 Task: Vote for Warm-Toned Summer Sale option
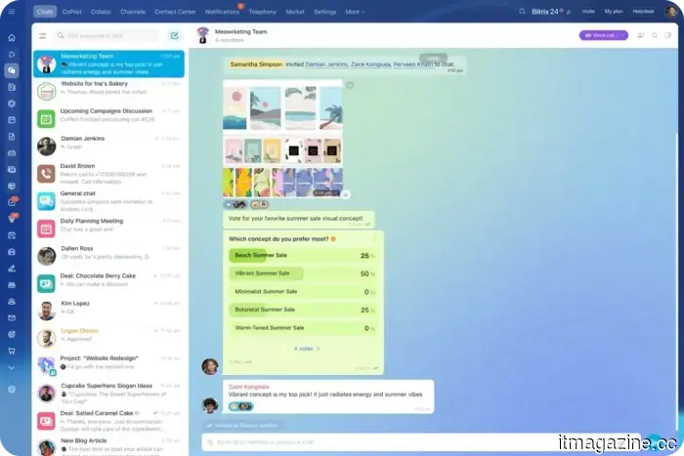click(x=302, y=328)
